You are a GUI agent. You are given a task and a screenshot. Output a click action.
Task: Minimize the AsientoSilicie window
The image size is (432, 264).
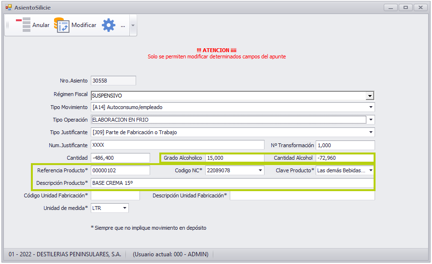[390, 7]
